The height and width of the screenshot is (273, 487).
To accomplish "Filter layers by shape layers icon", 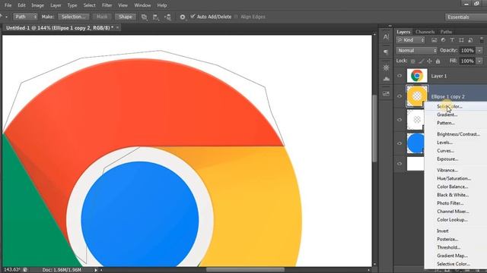I will (462, 40).
